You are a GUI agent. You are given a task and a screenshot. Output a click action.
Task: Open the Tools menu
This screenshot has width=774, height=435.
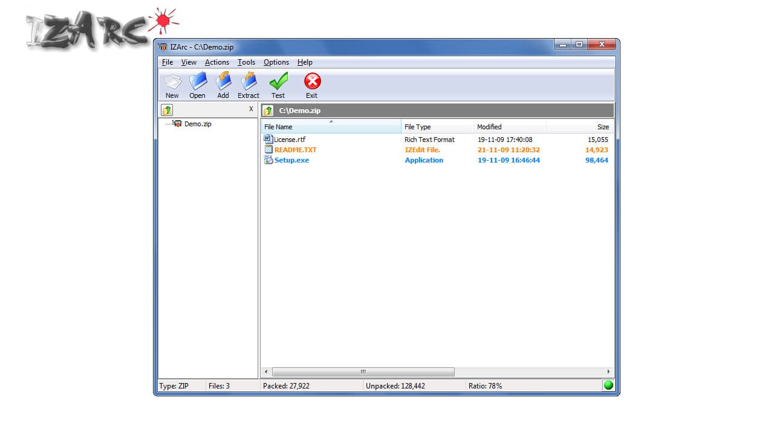(246, 62)
